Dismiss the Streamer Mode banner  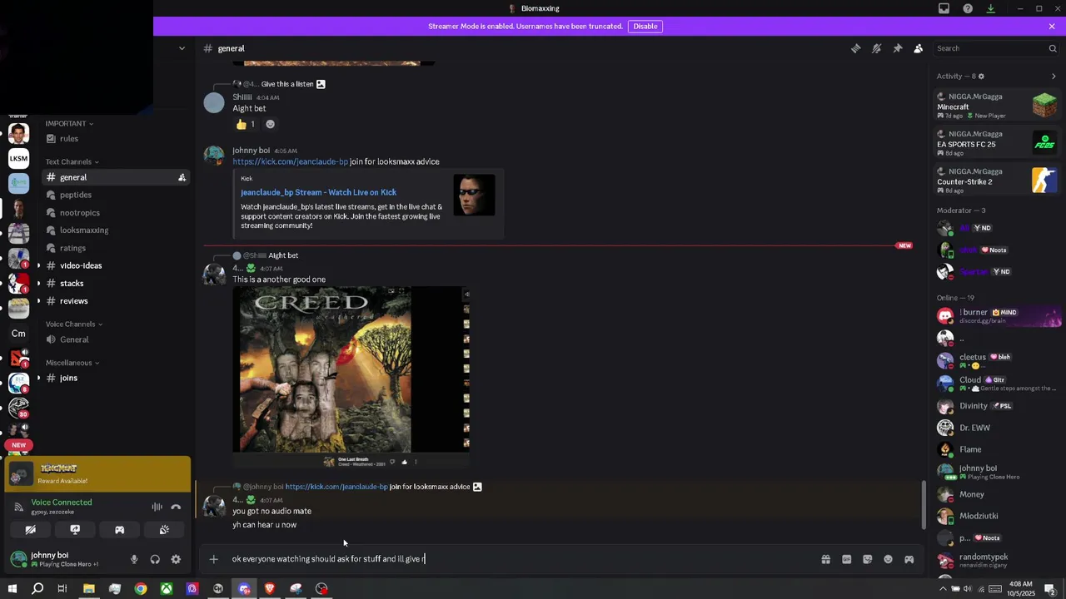point(1052,26)
